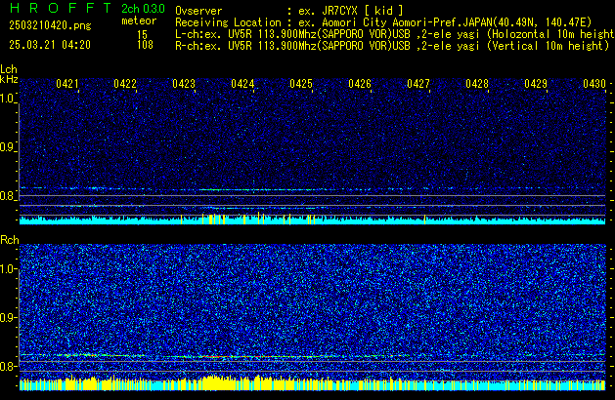Select the 0428 time marker
615x400 pixels.
477,84
